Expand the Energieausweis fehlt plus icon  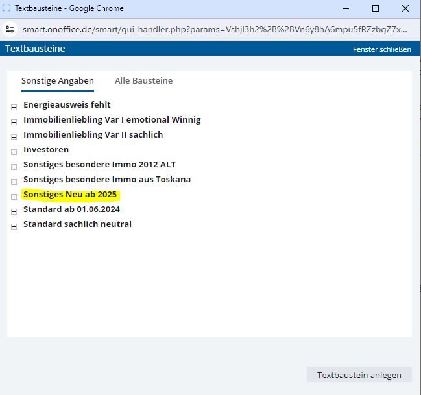pos(14,106)
